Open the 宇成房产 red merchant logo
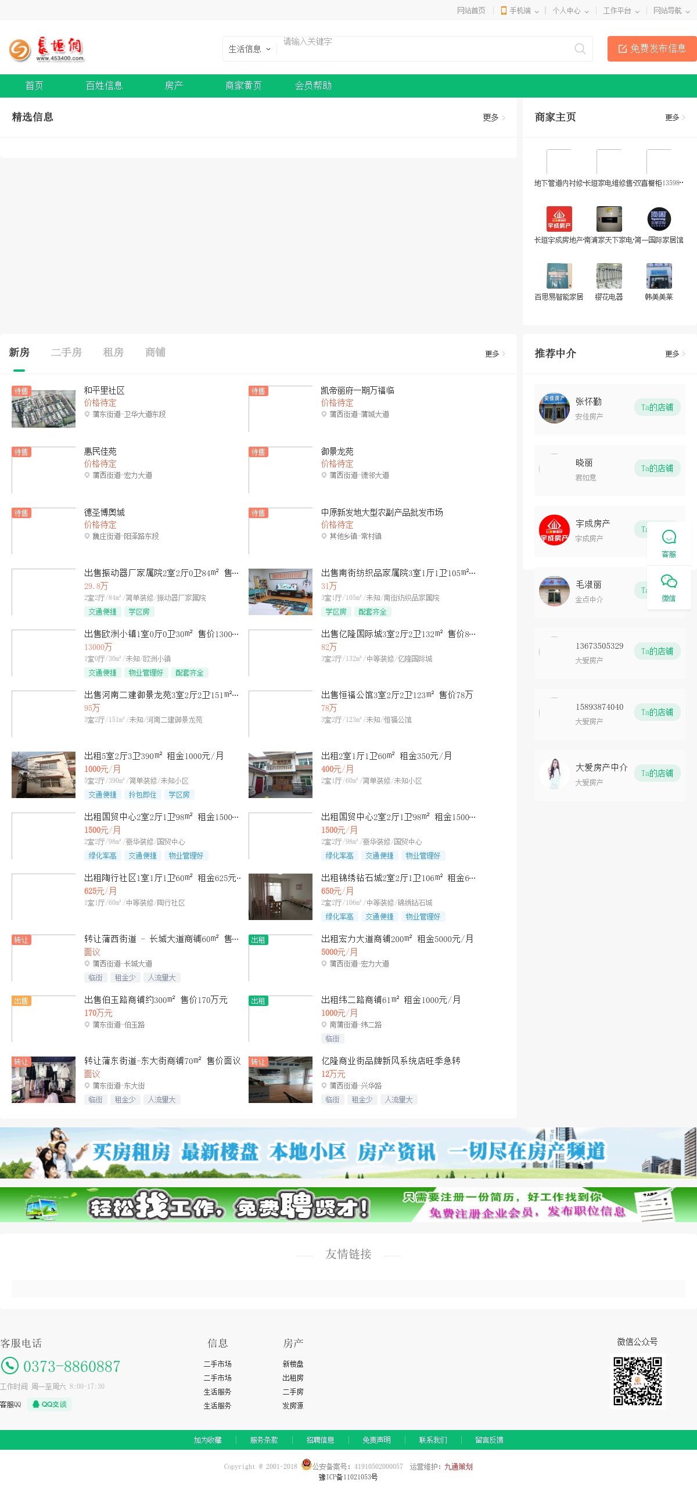Screen dimensions: 697x1491 [x=559, y=219]
